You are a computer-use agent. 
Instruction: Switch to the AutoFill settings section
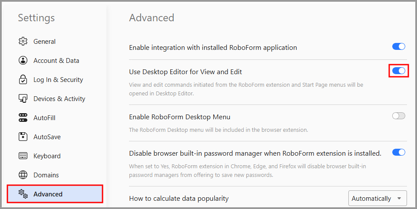click(x=44, y=118)
